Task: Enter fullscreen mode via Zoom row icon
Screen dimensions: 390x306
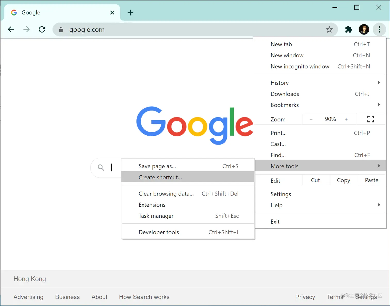Action: pyautogui.click(x=371, y=119)
